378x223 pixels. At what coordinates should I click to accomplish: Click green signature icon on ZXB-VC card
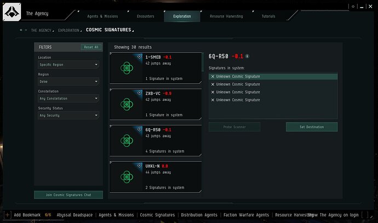tap(127, 105)
